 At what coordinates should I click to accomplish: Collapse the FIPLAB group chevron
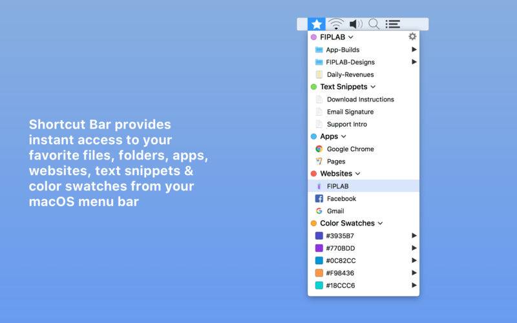click(351, 37)
